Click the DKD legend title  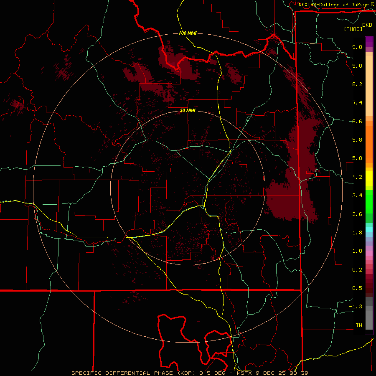[x=367, y=25]
